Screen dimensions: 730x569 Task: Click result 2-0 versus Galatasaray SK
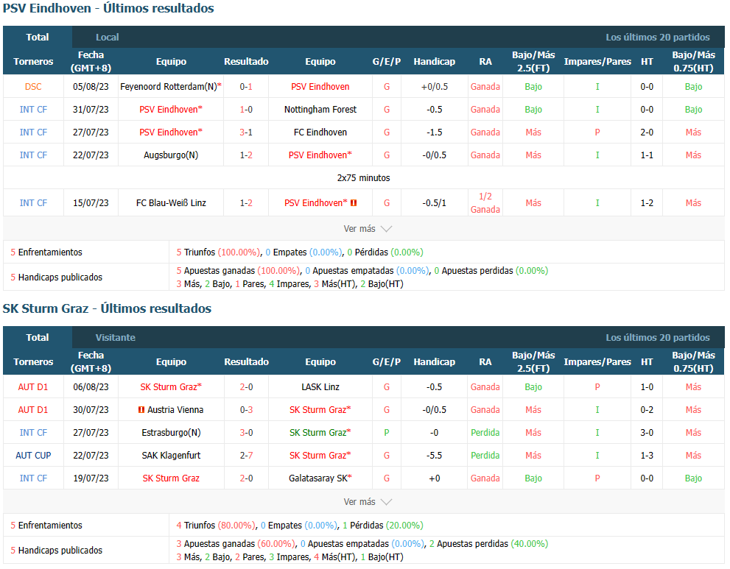(246, 478)
